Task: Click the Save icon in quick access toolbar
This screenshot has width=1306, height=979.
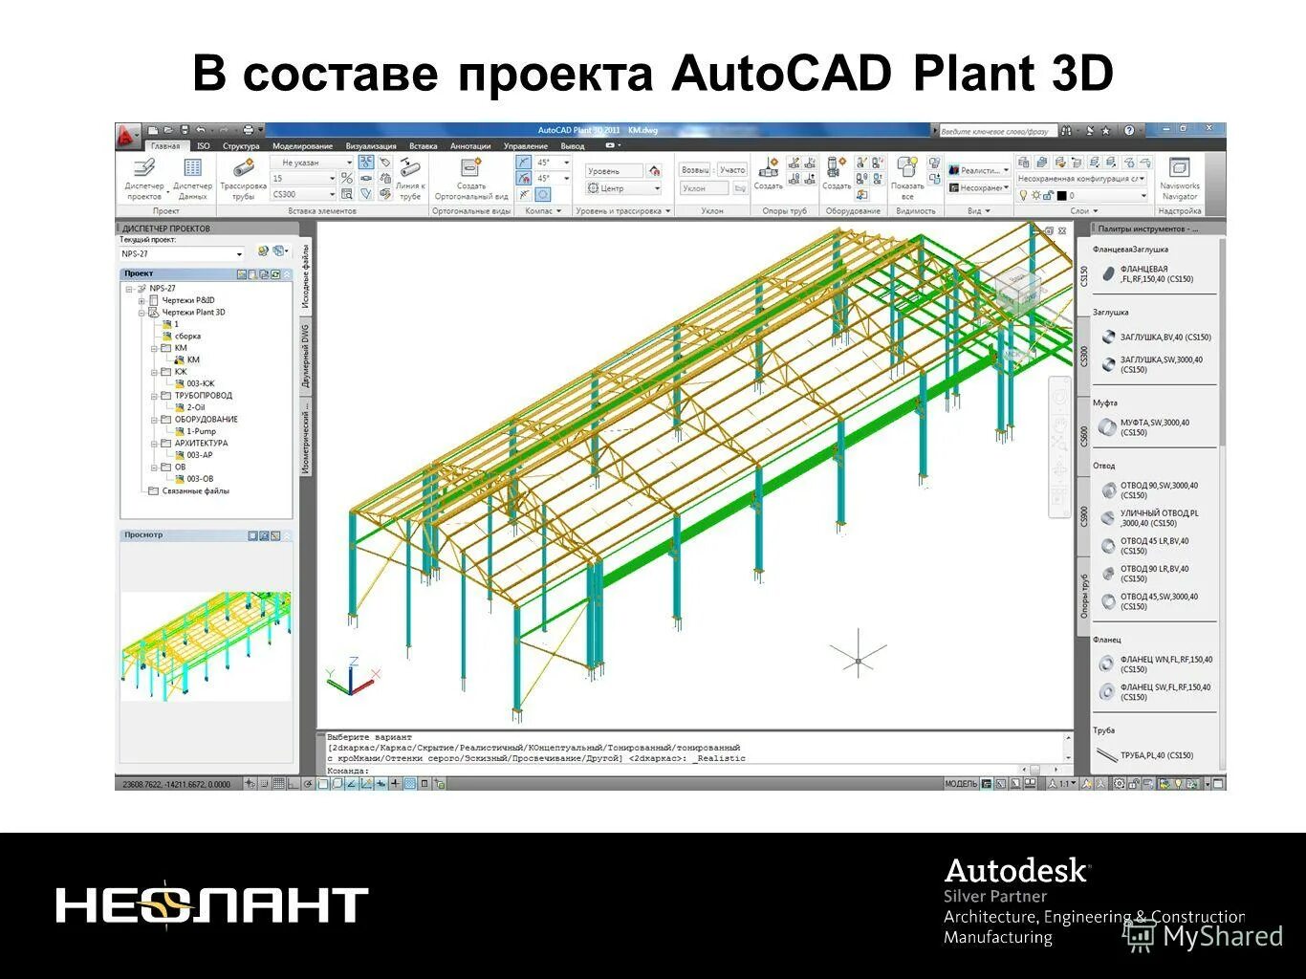Action: click(183, 130)
